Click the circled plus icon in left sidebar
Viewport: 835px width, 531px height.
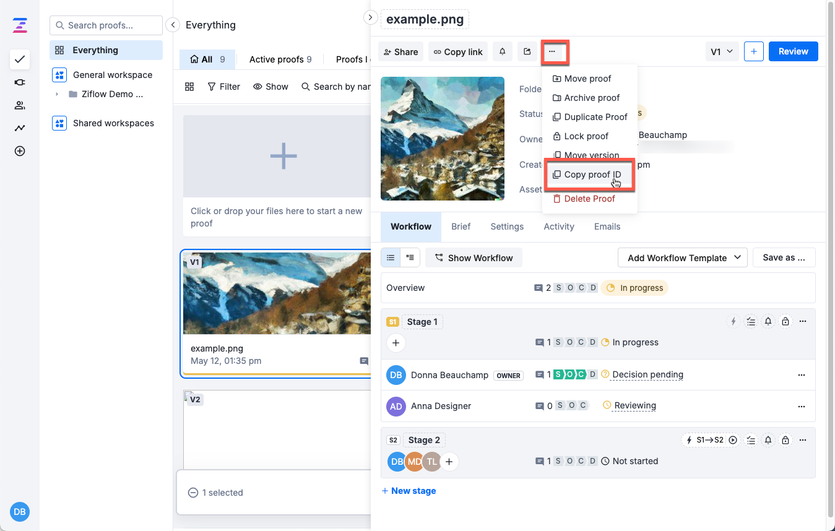pos(20,151)
